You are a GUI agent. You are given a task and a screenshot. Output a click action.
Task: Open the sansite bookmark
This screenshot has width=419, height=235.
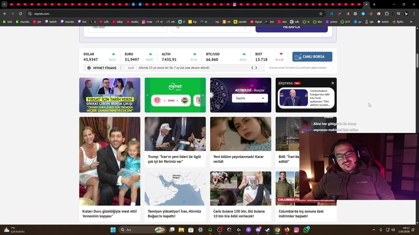[x=240, y=22]
